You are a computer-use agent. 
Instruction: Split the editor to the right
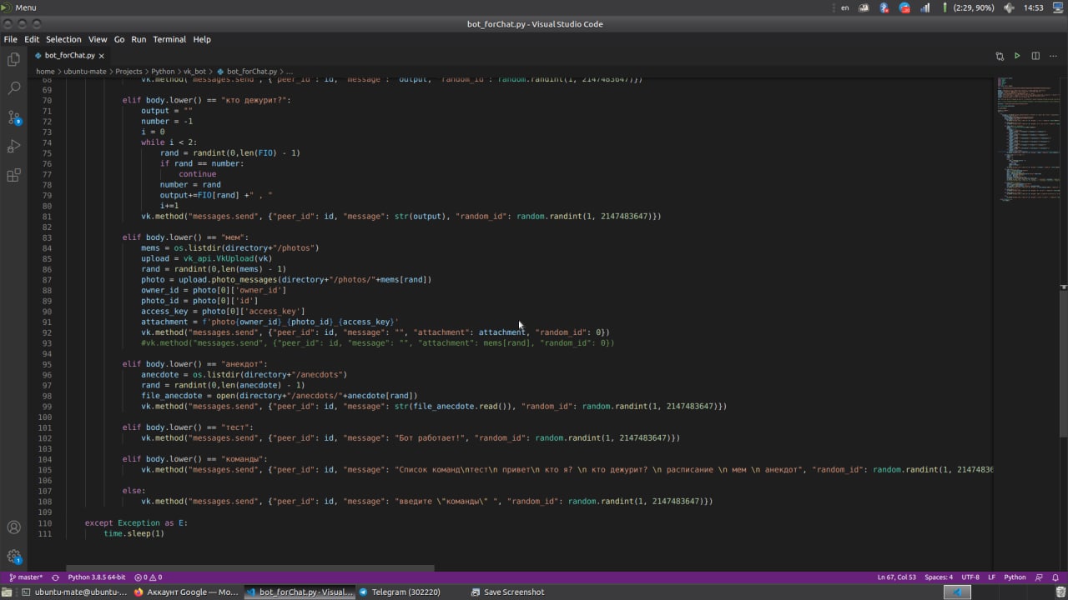pos(1035,56)
